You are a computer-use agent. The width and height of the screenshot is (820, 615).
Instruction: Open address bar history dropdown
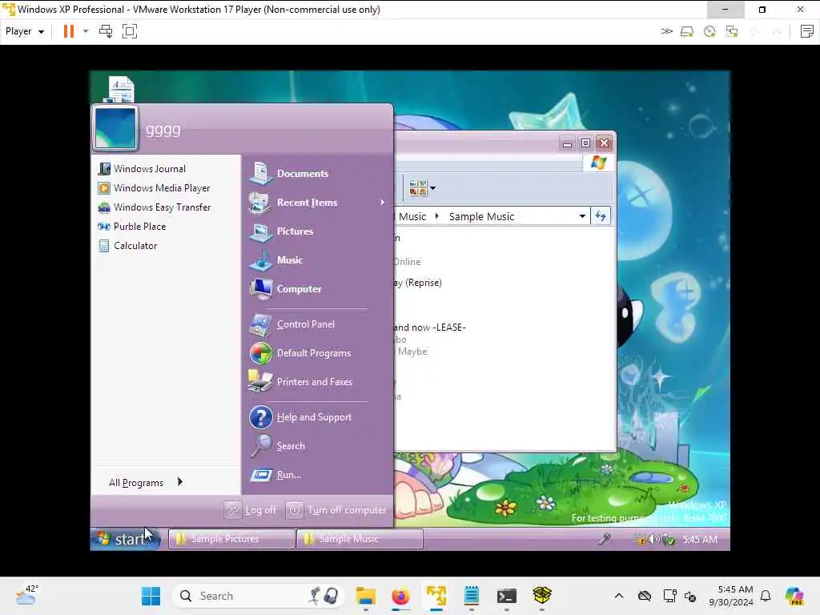coord(582,216)
